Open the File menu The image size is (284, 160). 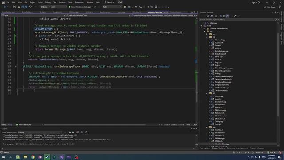tap(8, 2)
